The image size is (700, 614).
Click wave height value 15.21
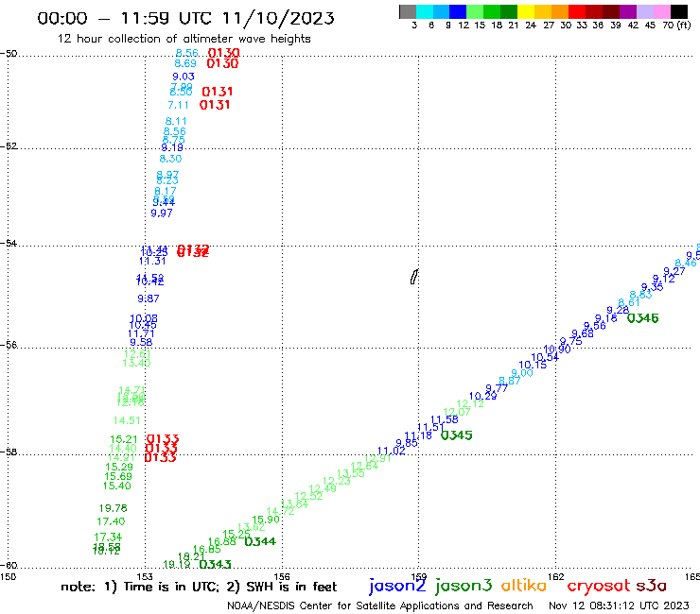point(124,439)
